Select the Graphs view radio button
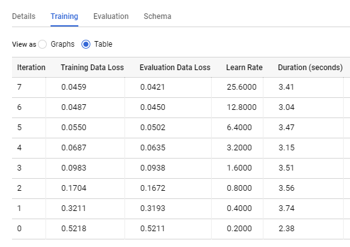 (42, 44)
